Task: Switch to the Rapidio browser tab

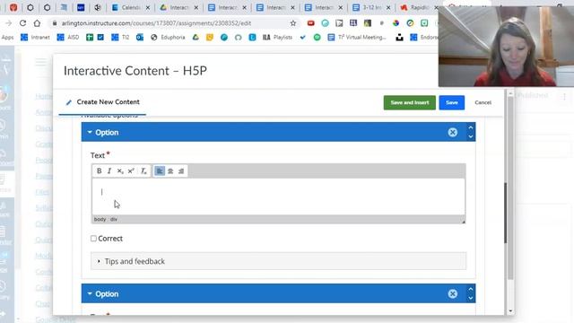Action: pyautogui.click(x=418, y=7)
